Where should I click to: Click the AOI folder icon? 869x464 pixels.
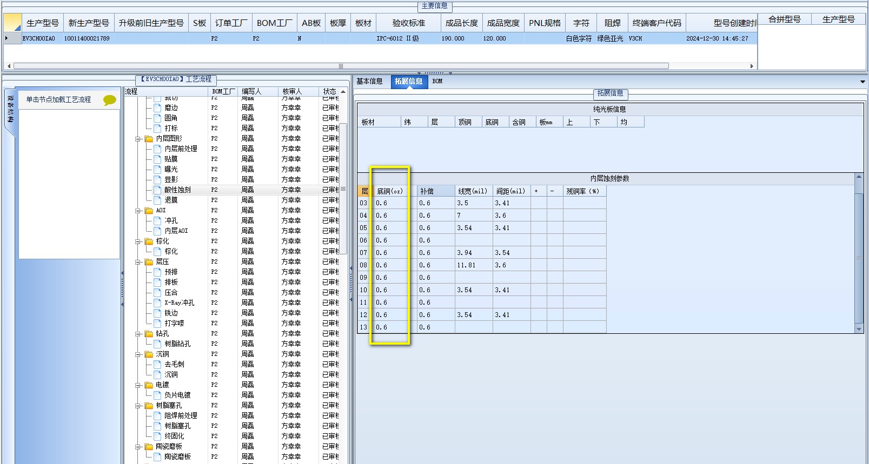(149, 211)
